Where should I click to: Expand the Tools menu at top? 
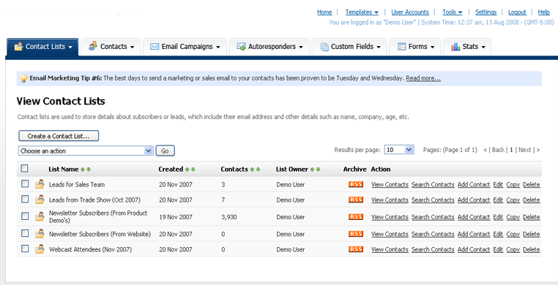pos(452,12)
